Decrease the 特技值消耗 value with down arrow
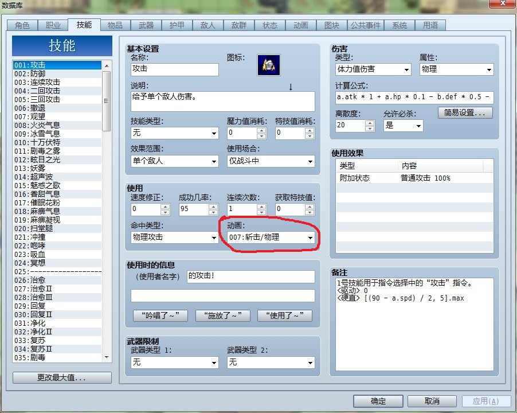 (310, 136)
